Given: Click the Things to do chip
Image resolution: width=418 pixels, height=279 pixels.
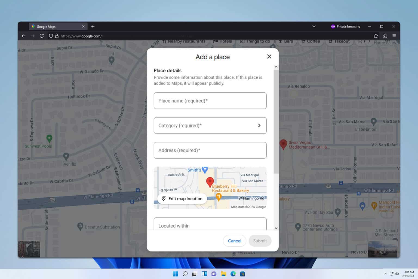Looking at the screenshot, I should point(255,42).
